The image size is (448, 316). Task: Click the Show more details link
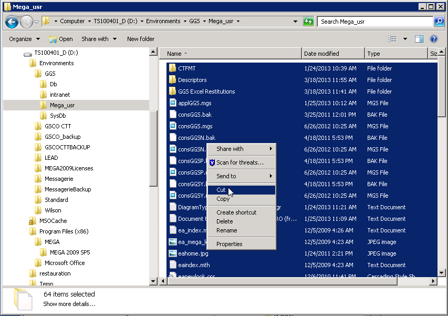click(x=69, y=304)
